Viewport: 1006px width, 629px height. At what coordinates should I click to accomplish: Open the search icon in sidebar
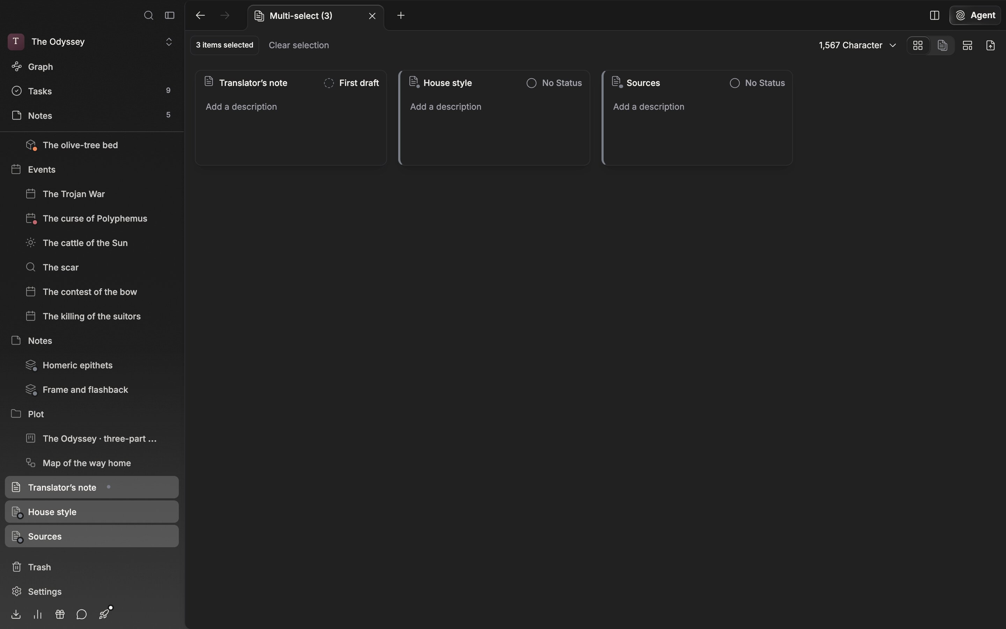pyautogui.click(x=148, y=15)
